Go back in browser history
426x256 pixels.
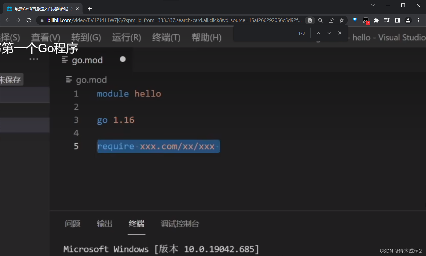point(7,20)
